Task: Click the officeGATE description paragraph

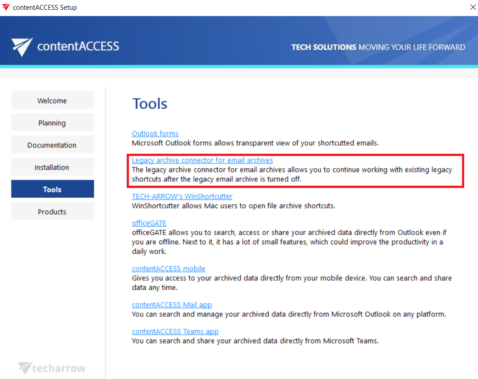Action: pyautogui.click(x=289, y=242)
